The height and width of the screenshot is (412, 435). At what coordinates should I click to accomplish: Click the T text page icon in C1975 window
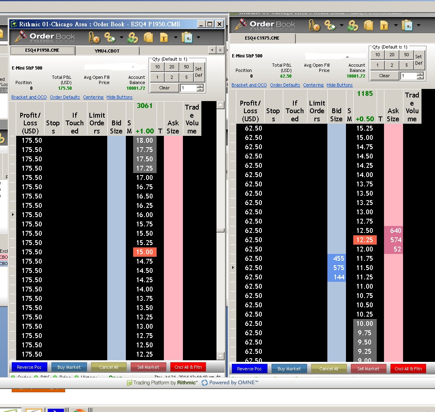pyautogui.click(x=384, y=25)
